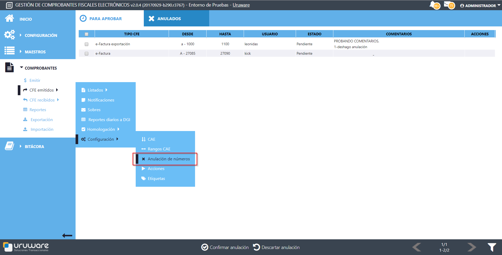Open the messages envelope icon
The image size is (502, 255).
point(448,4)
